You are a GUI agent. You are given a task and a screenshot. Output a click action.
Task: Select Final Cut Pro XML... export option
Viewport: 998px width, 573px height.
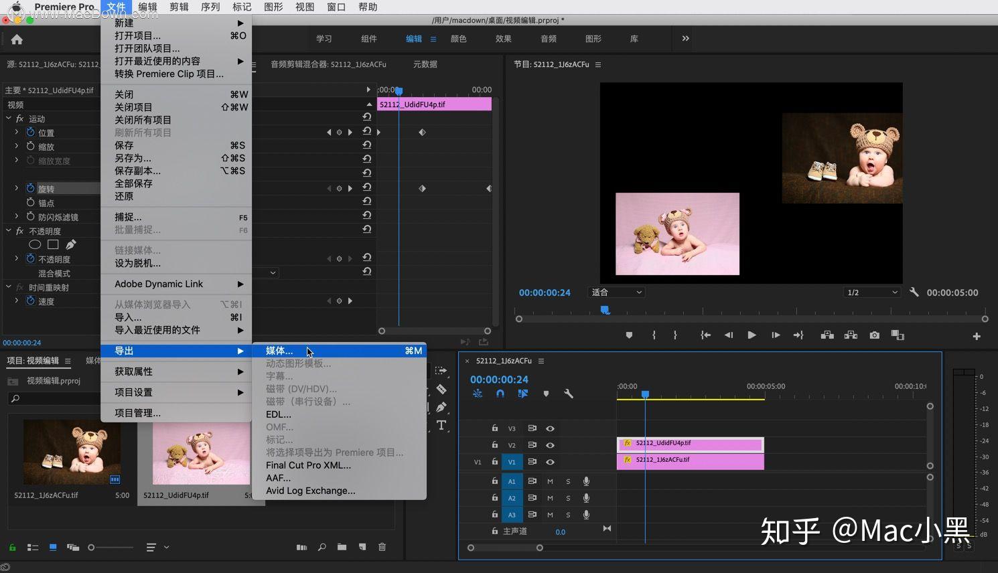pyautogui.click(x=308, y=465)
